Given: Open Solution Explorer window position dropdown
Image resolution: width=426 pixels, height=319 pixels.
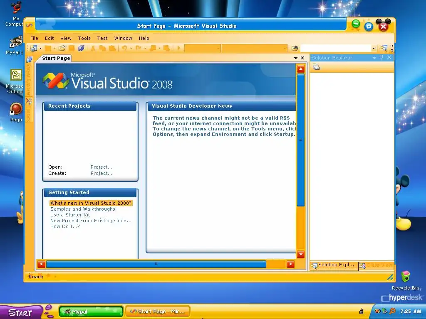Looking at the screenshot, I should tap(374, 58).
